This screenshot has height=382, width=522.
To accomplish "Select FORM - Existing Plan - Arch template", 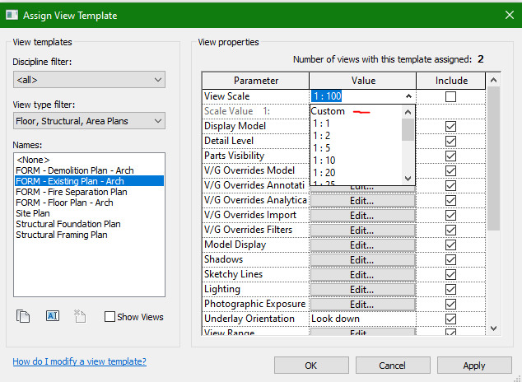I will tap(89, 181).
